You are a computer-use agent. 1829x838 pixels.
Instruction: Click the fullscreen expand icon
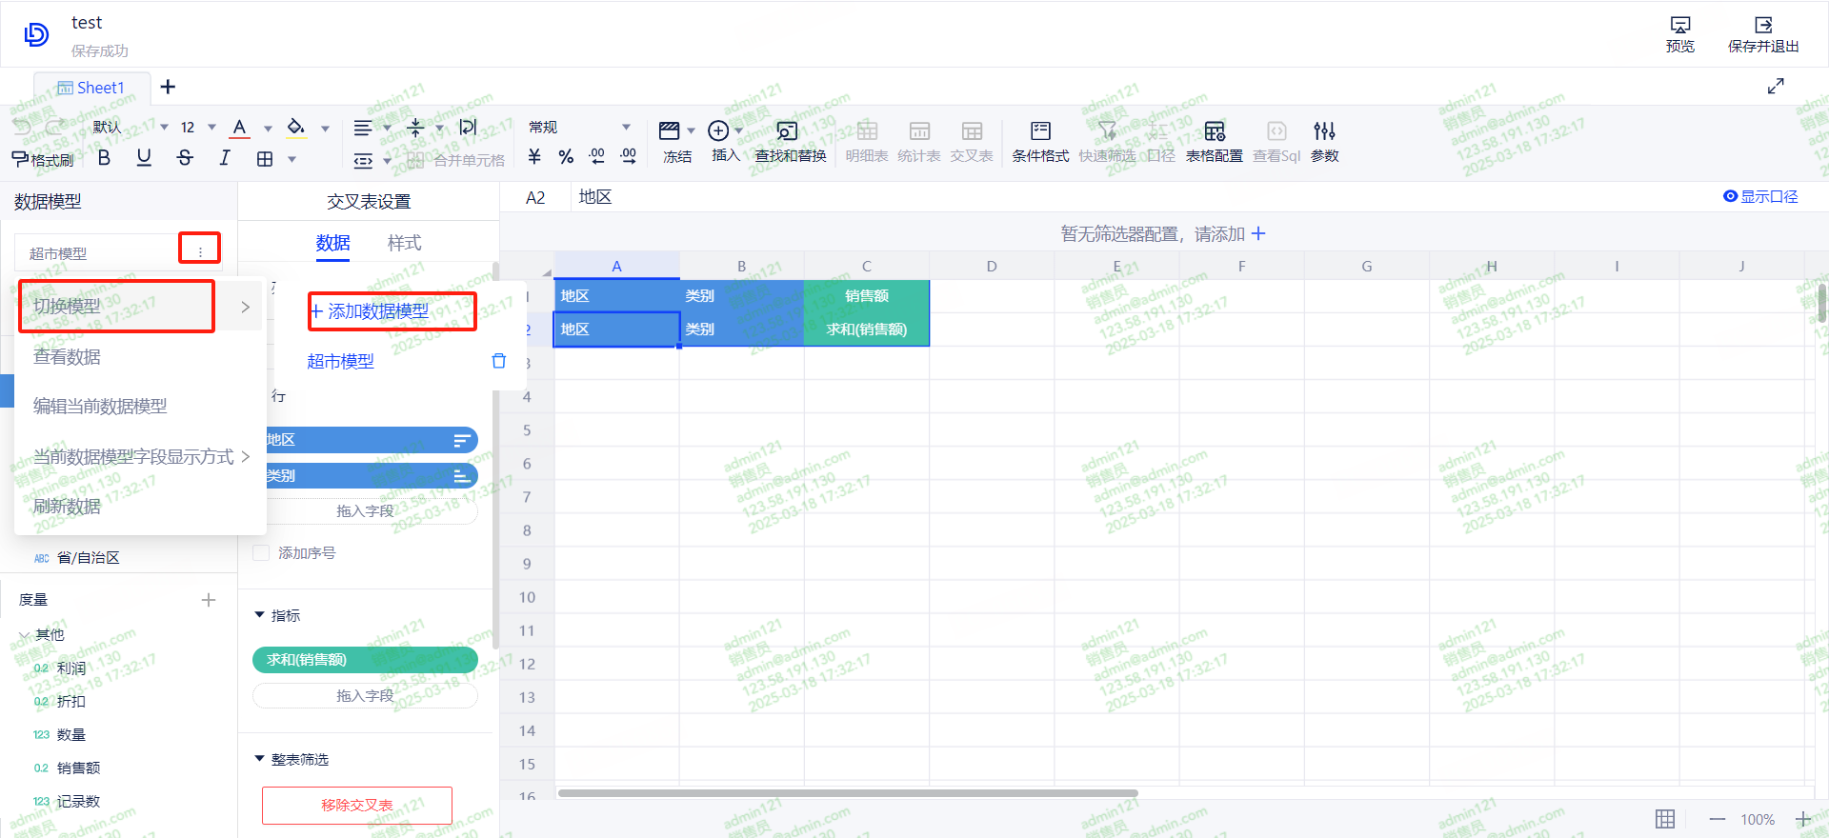(1776, 87)
